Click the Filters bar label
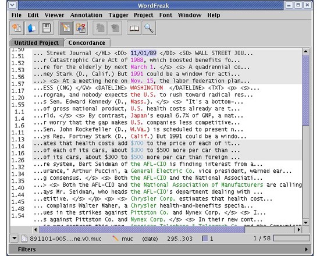This screenshot has width=320, height=256. point(27,249)
